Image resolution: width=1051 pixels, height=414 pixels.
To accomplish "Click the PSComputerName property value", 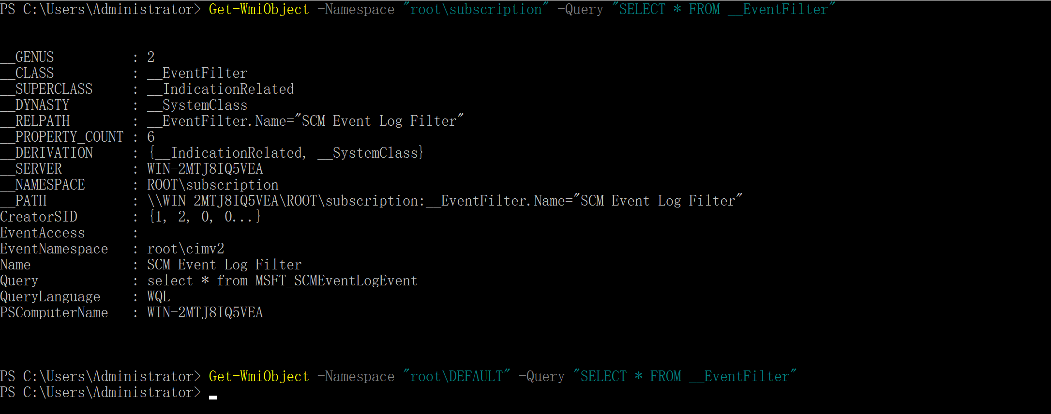I will tap(205, 312).
